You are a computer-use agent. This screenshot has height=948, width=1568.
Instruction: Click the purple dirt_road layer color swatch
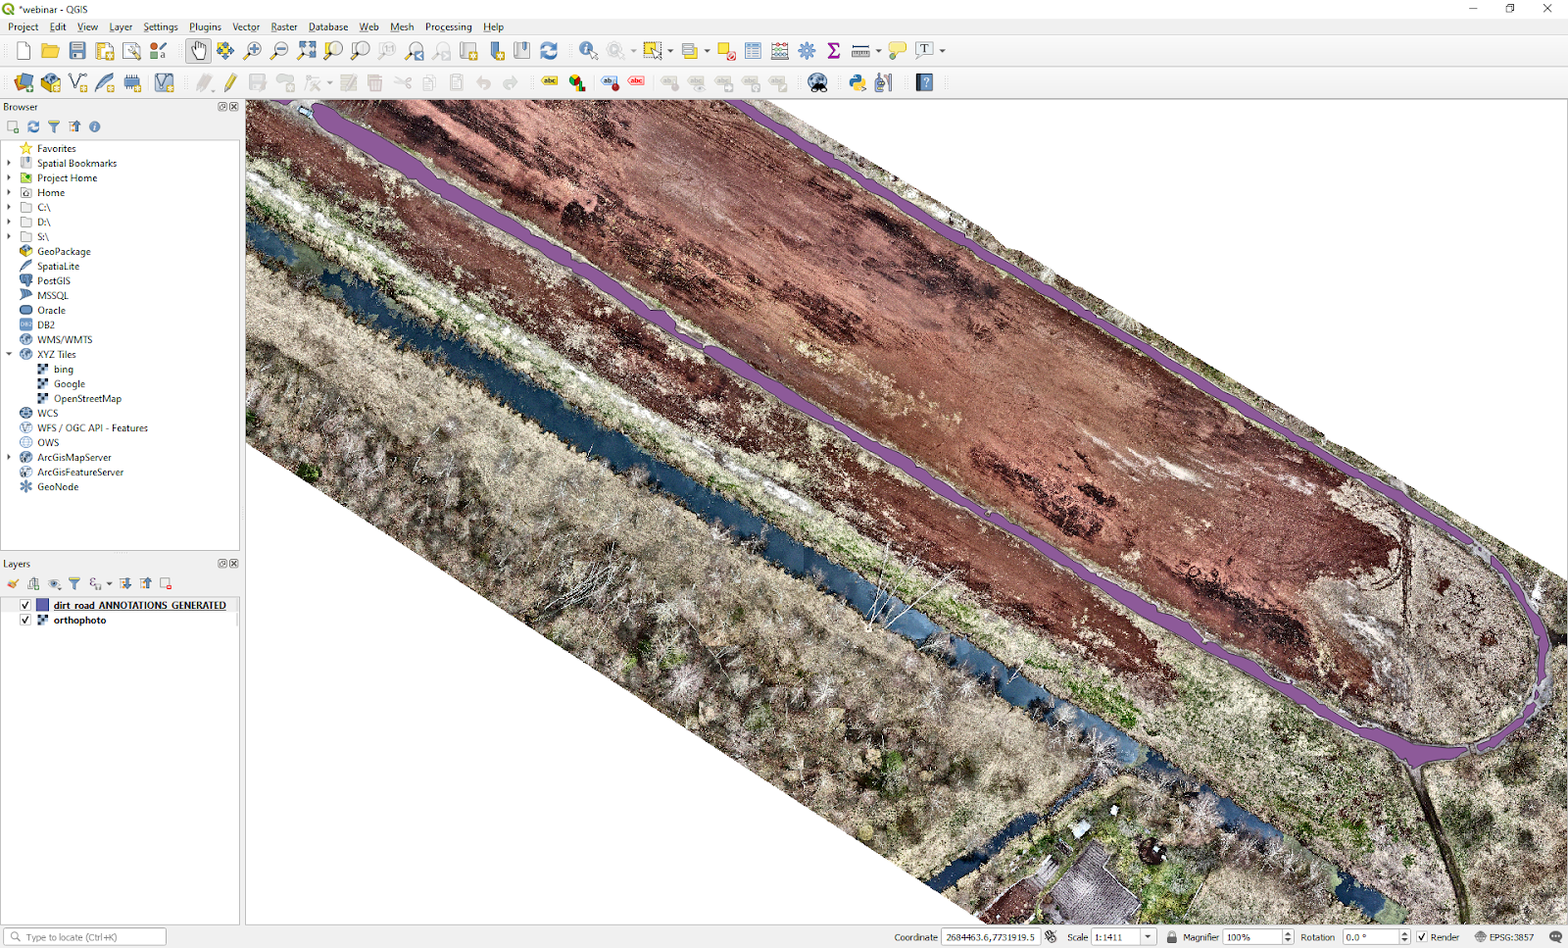pos(43,606)
